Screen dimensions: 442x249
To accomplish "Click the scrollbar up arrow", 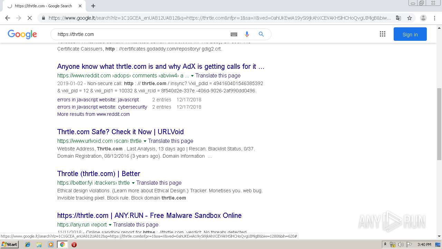I will (x=439, y=27).
